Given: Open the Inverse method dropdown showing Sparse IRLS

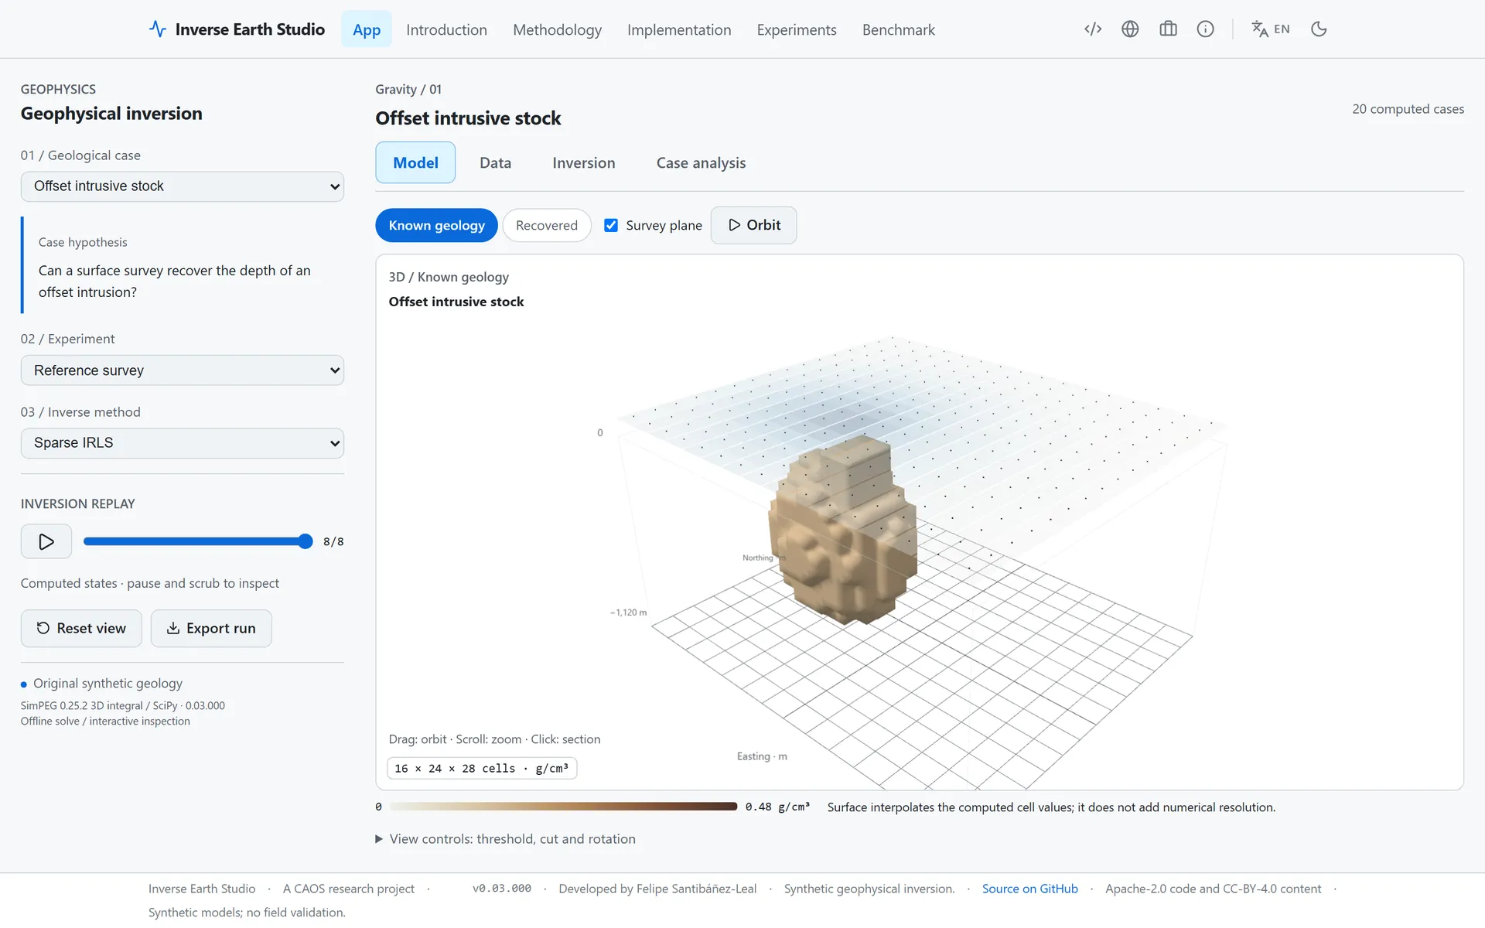Looking at the screenshot, I should pos(183,443).
